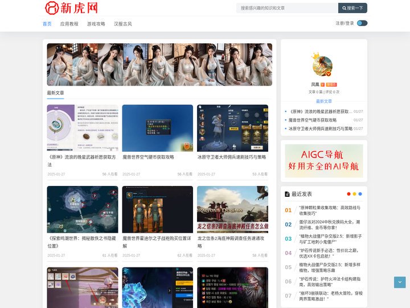This screenshot has height=308, width=410.
Task: Click the blue dot in 最近发表 header
Action: tap(360, 194)
